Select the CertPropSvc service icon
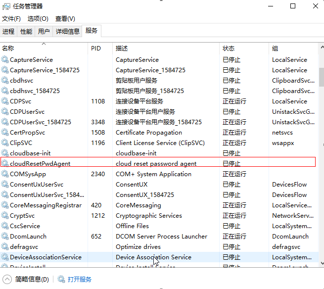The width and height of the screenshot is (324, 289). click(5, 133)
